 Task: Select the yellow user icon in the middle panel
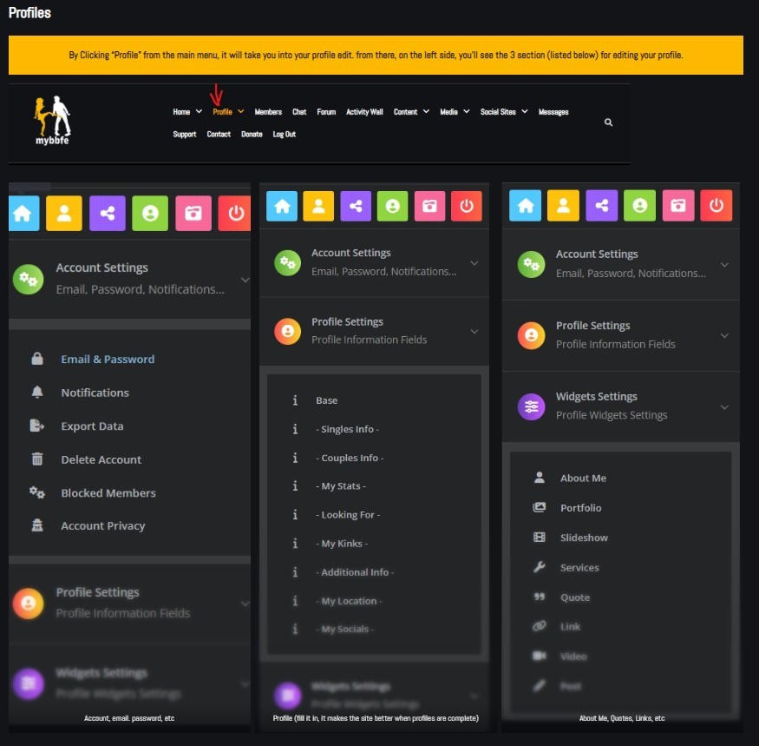[319, 206]
